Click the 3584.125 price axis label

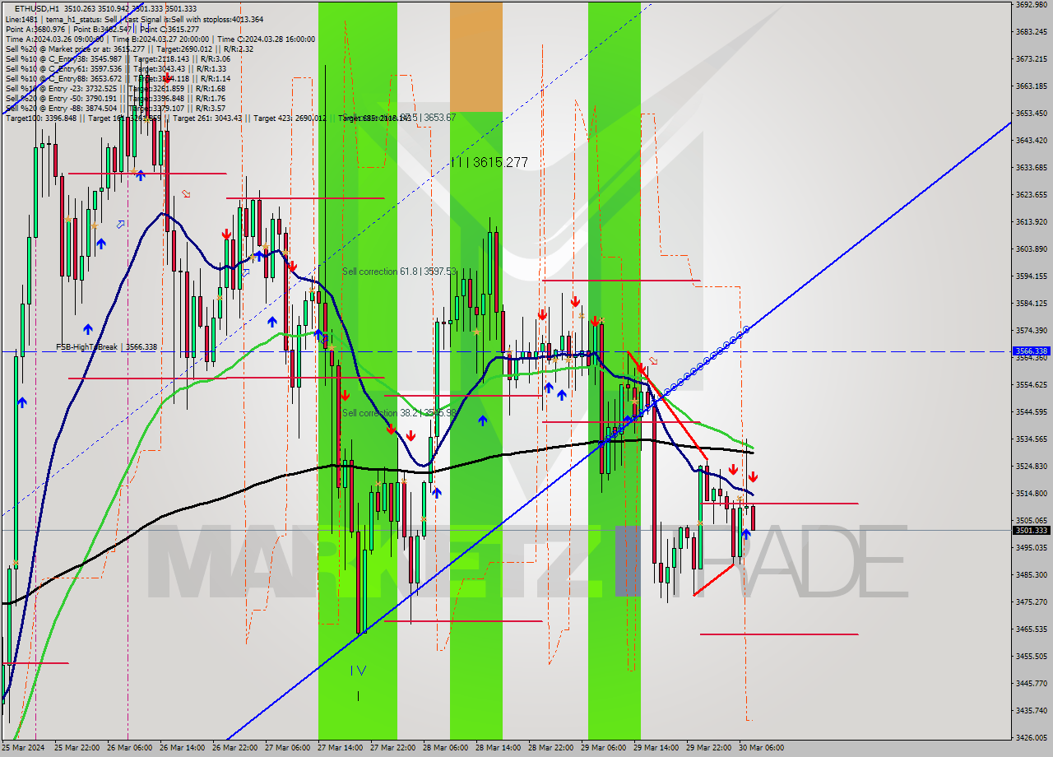[1031, 304]
